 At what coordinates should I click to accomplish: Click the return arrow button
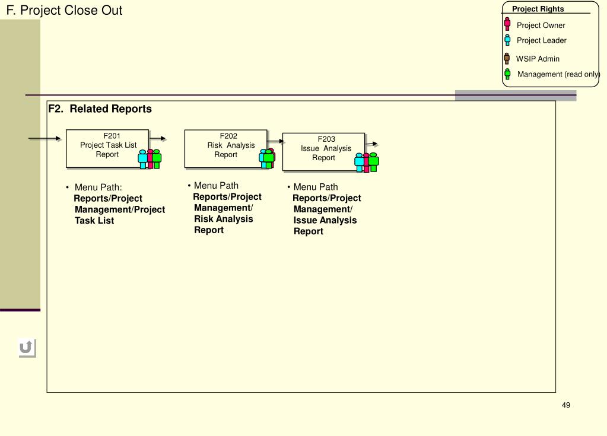coord(27,348)
